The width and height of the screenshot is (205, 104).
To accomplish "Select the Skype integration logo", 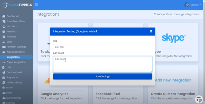I will [173, 38].
